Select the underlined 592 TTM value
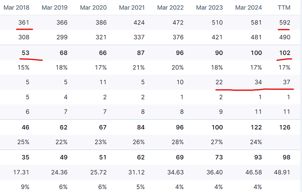302x192 pixels. click(x=284, y=23)
